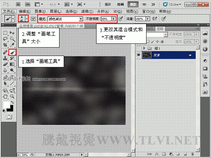Viewport: 211px width, 158px height.
Task: Select the Eraser tool
Action: [x=5, y=64]
